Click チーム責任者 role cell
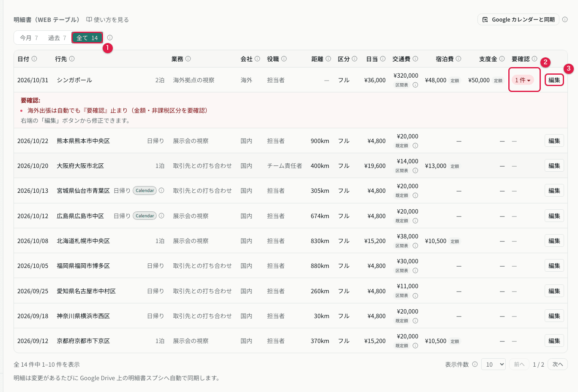The image size is (578, 392). coord(284,166)
